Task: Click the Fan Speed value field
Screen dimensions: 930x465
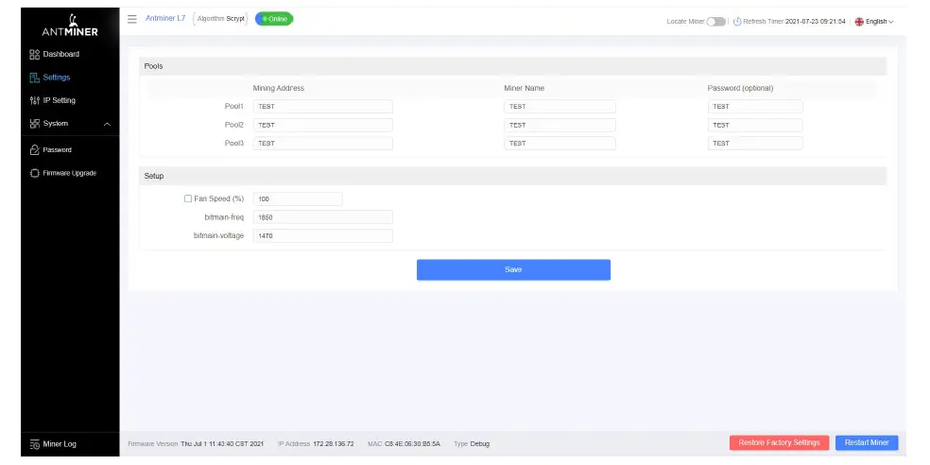Action: [298, 199]
